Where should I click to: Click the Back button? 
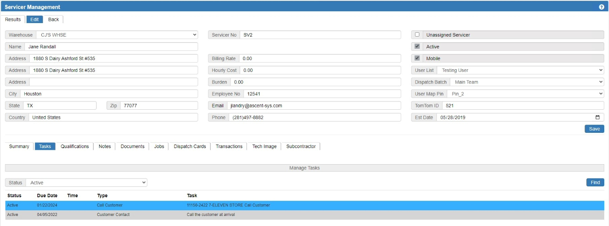point(54,20)
